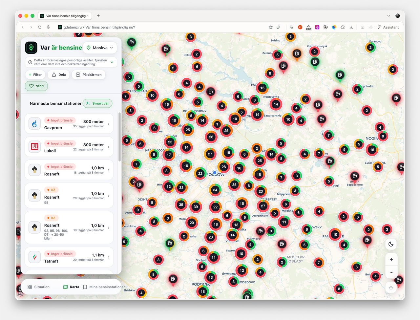The height and width of the screenshot is (320, 420).
Task: Open the tab list chevron in title bar
Action: point(388,16)
